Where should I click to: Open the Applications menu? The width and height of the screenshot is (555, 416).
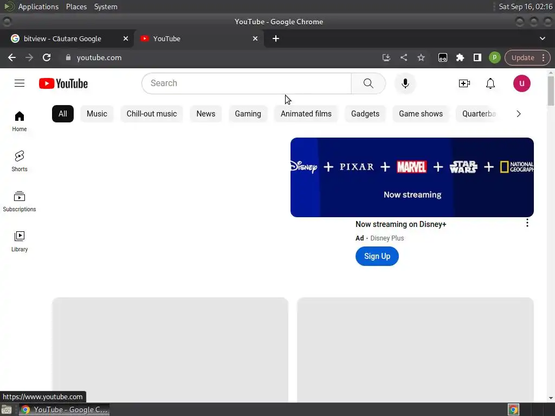pos(38,6)
